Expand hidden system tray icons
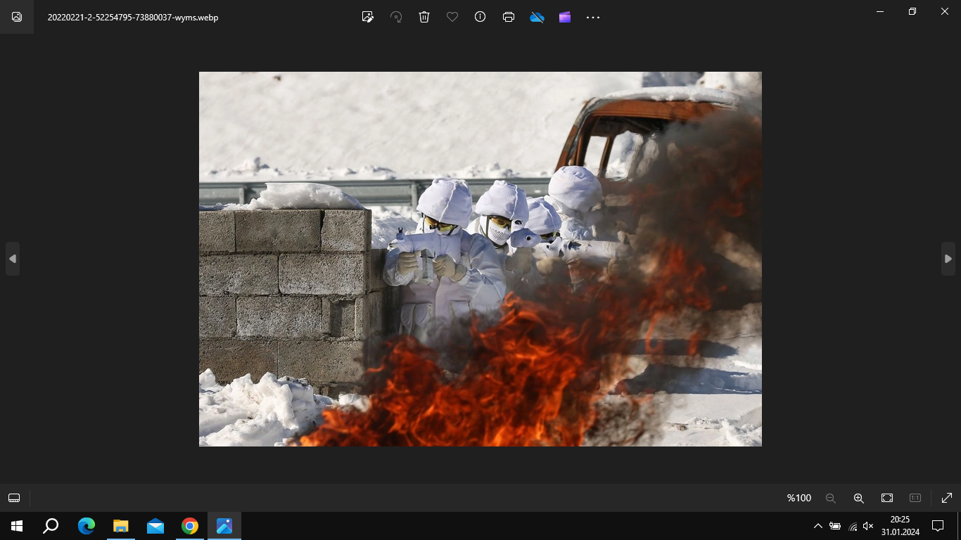The image size is (961, 540). [x=817, y=526]
